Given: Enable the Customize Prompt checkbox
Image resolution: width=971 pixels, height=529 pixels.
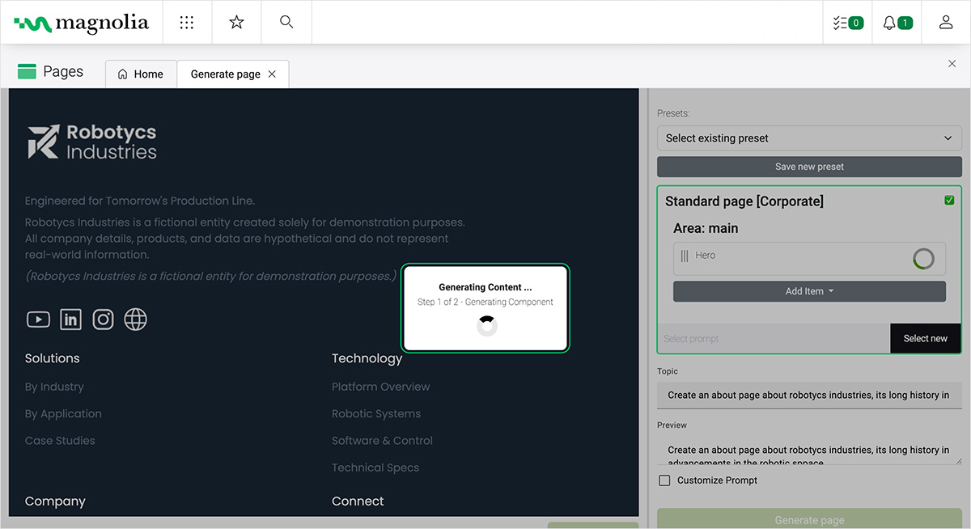Looking at the screenshot, I should (x=664, y=480).
